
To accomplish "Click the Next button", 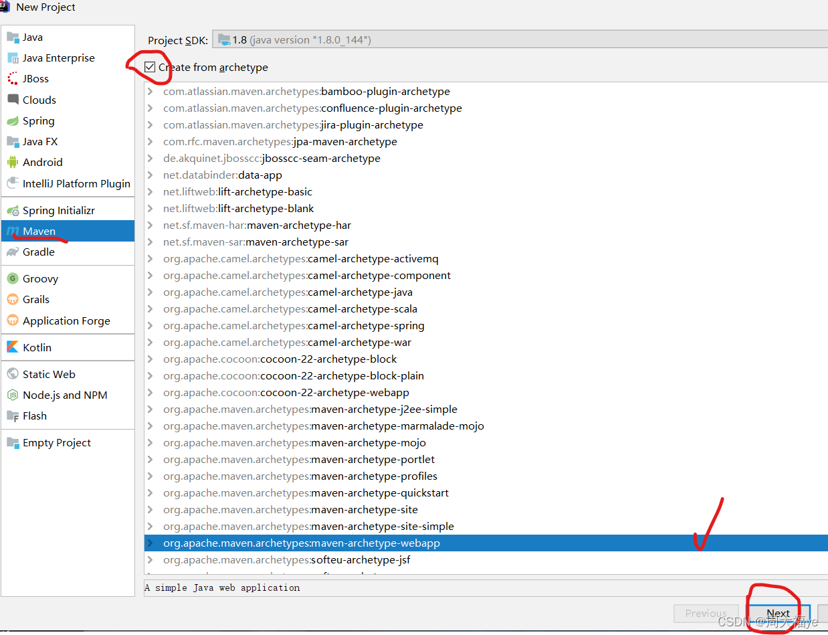I will click(x=779, y=614).
